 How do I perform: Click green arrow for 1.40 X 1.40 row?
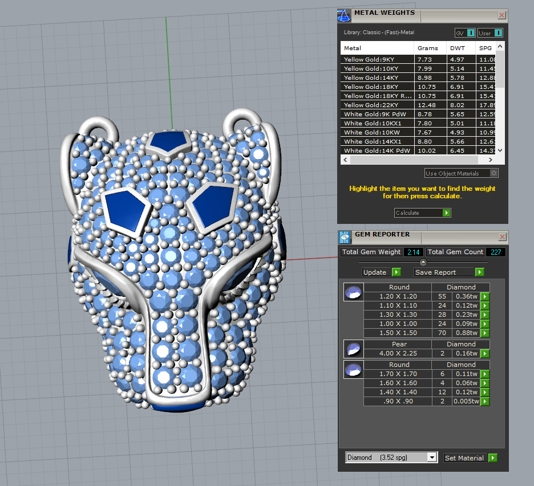(484, 393)
